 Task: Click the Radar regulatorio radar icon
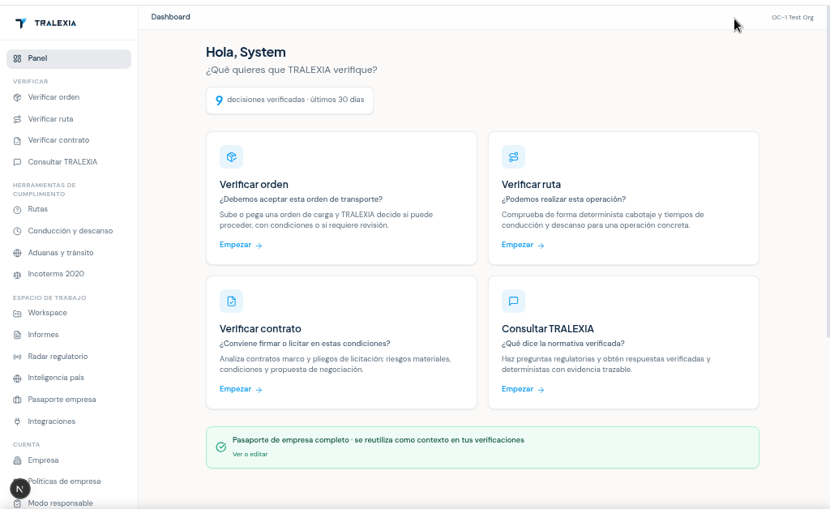tap(18, 357)
